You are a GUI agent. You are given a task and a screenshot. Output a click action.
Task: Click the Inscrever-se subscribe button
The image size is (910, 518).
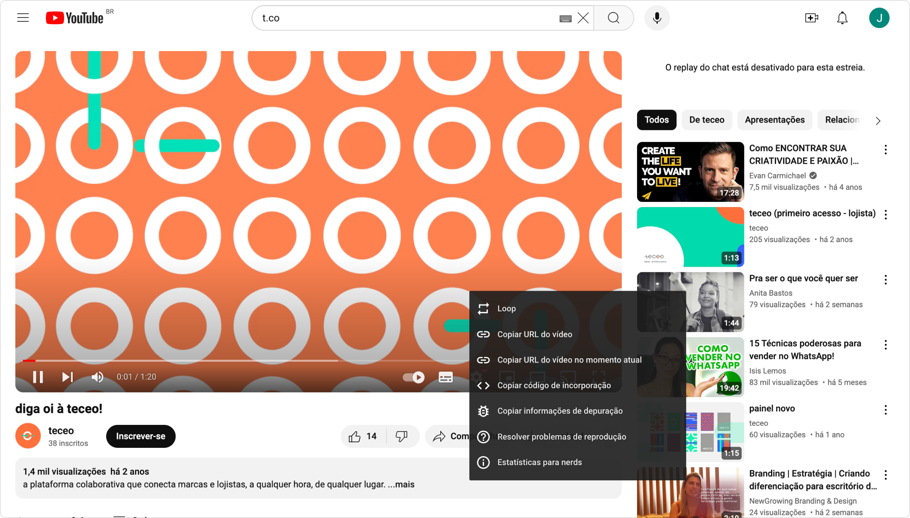pyautogui.click(x=140, y=436)
